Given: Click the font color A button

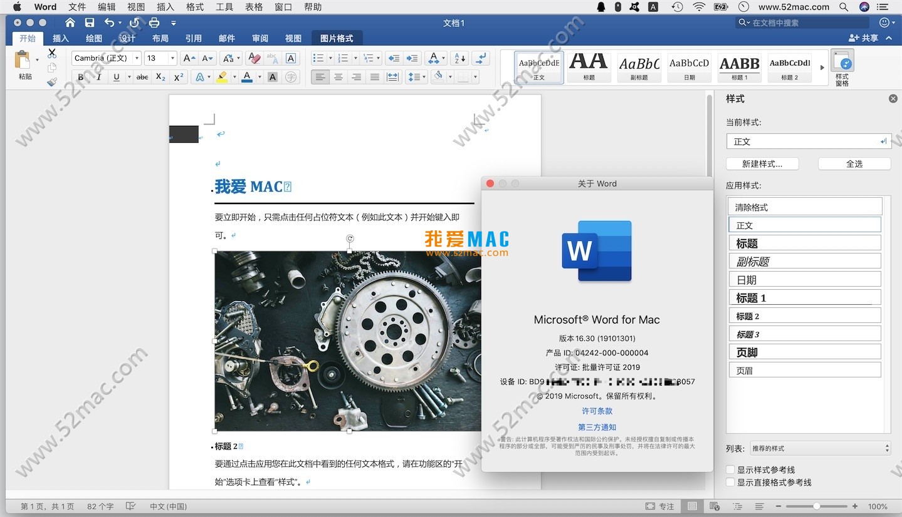Looking at the screenshot, I should click(247, 77).
